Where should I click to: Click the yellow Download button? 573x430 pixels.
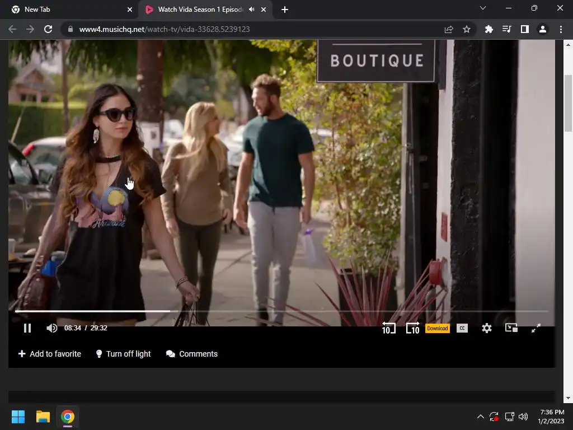(x=437, y=328)
